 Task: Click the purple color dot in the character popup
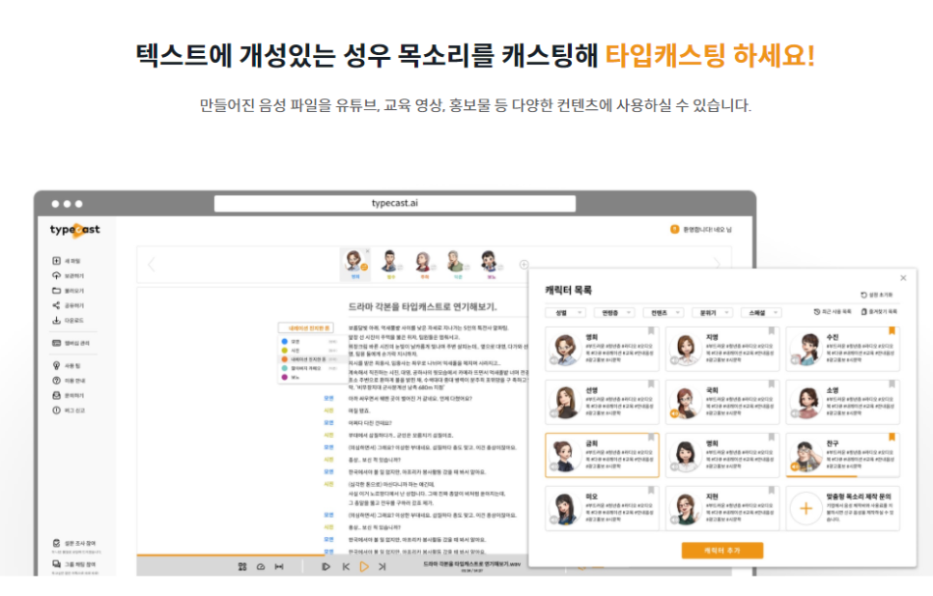pos(284,377)
